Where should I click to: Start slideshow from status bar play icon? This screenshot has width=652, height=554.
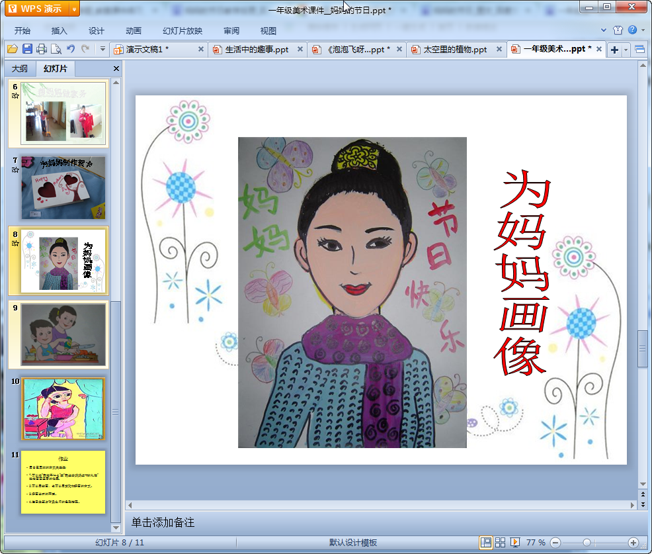pyautogui.click(x=514, y=542)
